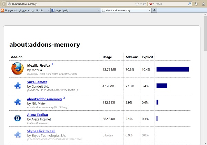The height and width of the screenshot is (145, 207).
Task: Open a new tab with the plus button
Action: [x=154, y=10]
